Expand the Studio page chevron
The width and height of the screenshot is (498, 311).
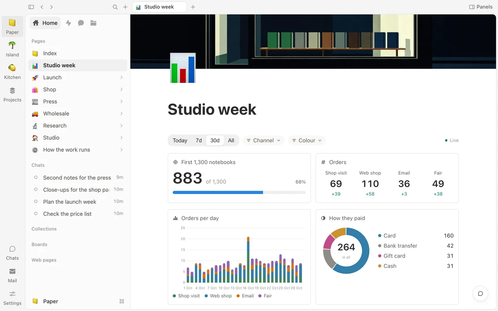pos(121,138)
